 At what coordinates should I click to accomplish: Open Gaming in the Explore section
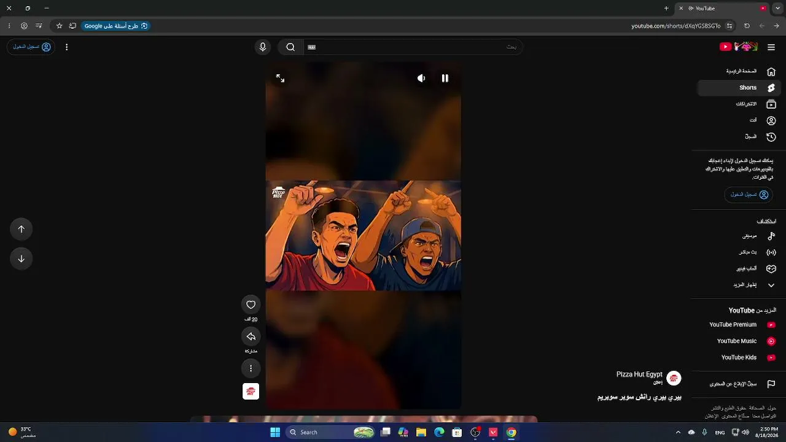(x=739, y=268)
